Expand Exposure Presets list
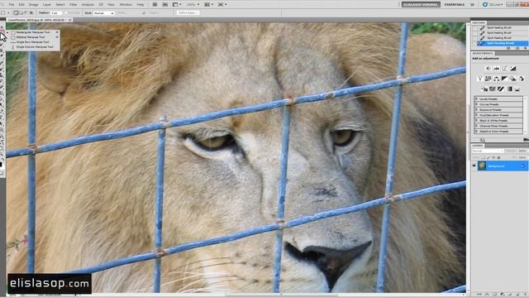Image resolution: width=529 pixels, height=298 pixels. [476, 110]
